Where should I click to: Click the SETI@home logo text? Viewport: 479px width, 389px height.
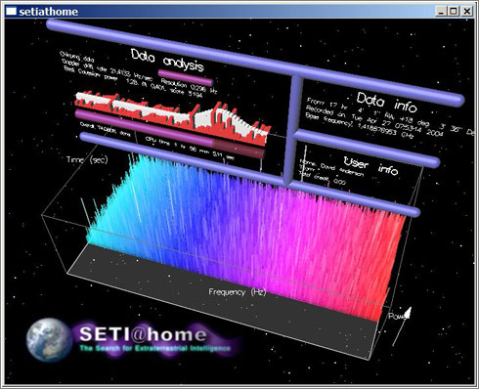(x=143, y=334)
